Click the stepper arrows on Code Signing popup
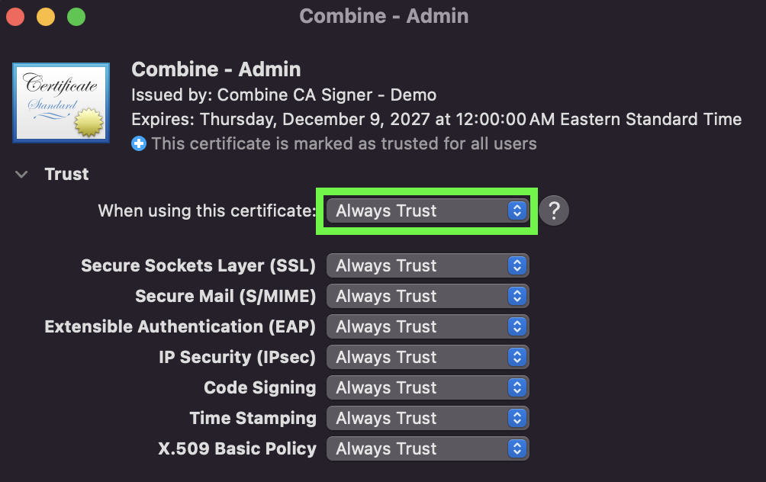The image size is (766, 482). click(517, 387)
